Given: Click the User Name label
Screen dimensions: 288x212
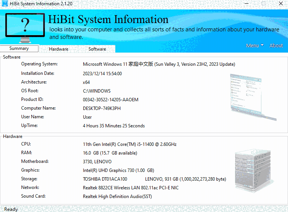Looking at the screenshot, I should click(32, 117).
